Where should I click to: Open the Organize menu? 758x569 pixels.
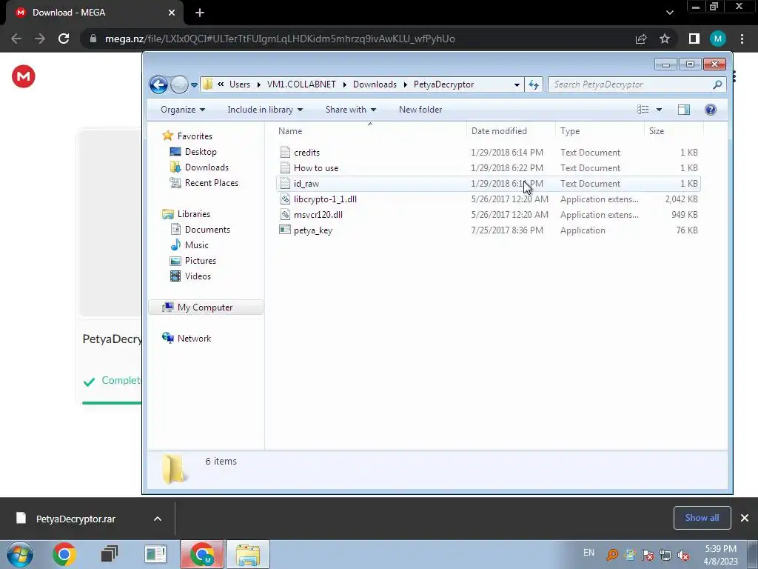(183, 110)
